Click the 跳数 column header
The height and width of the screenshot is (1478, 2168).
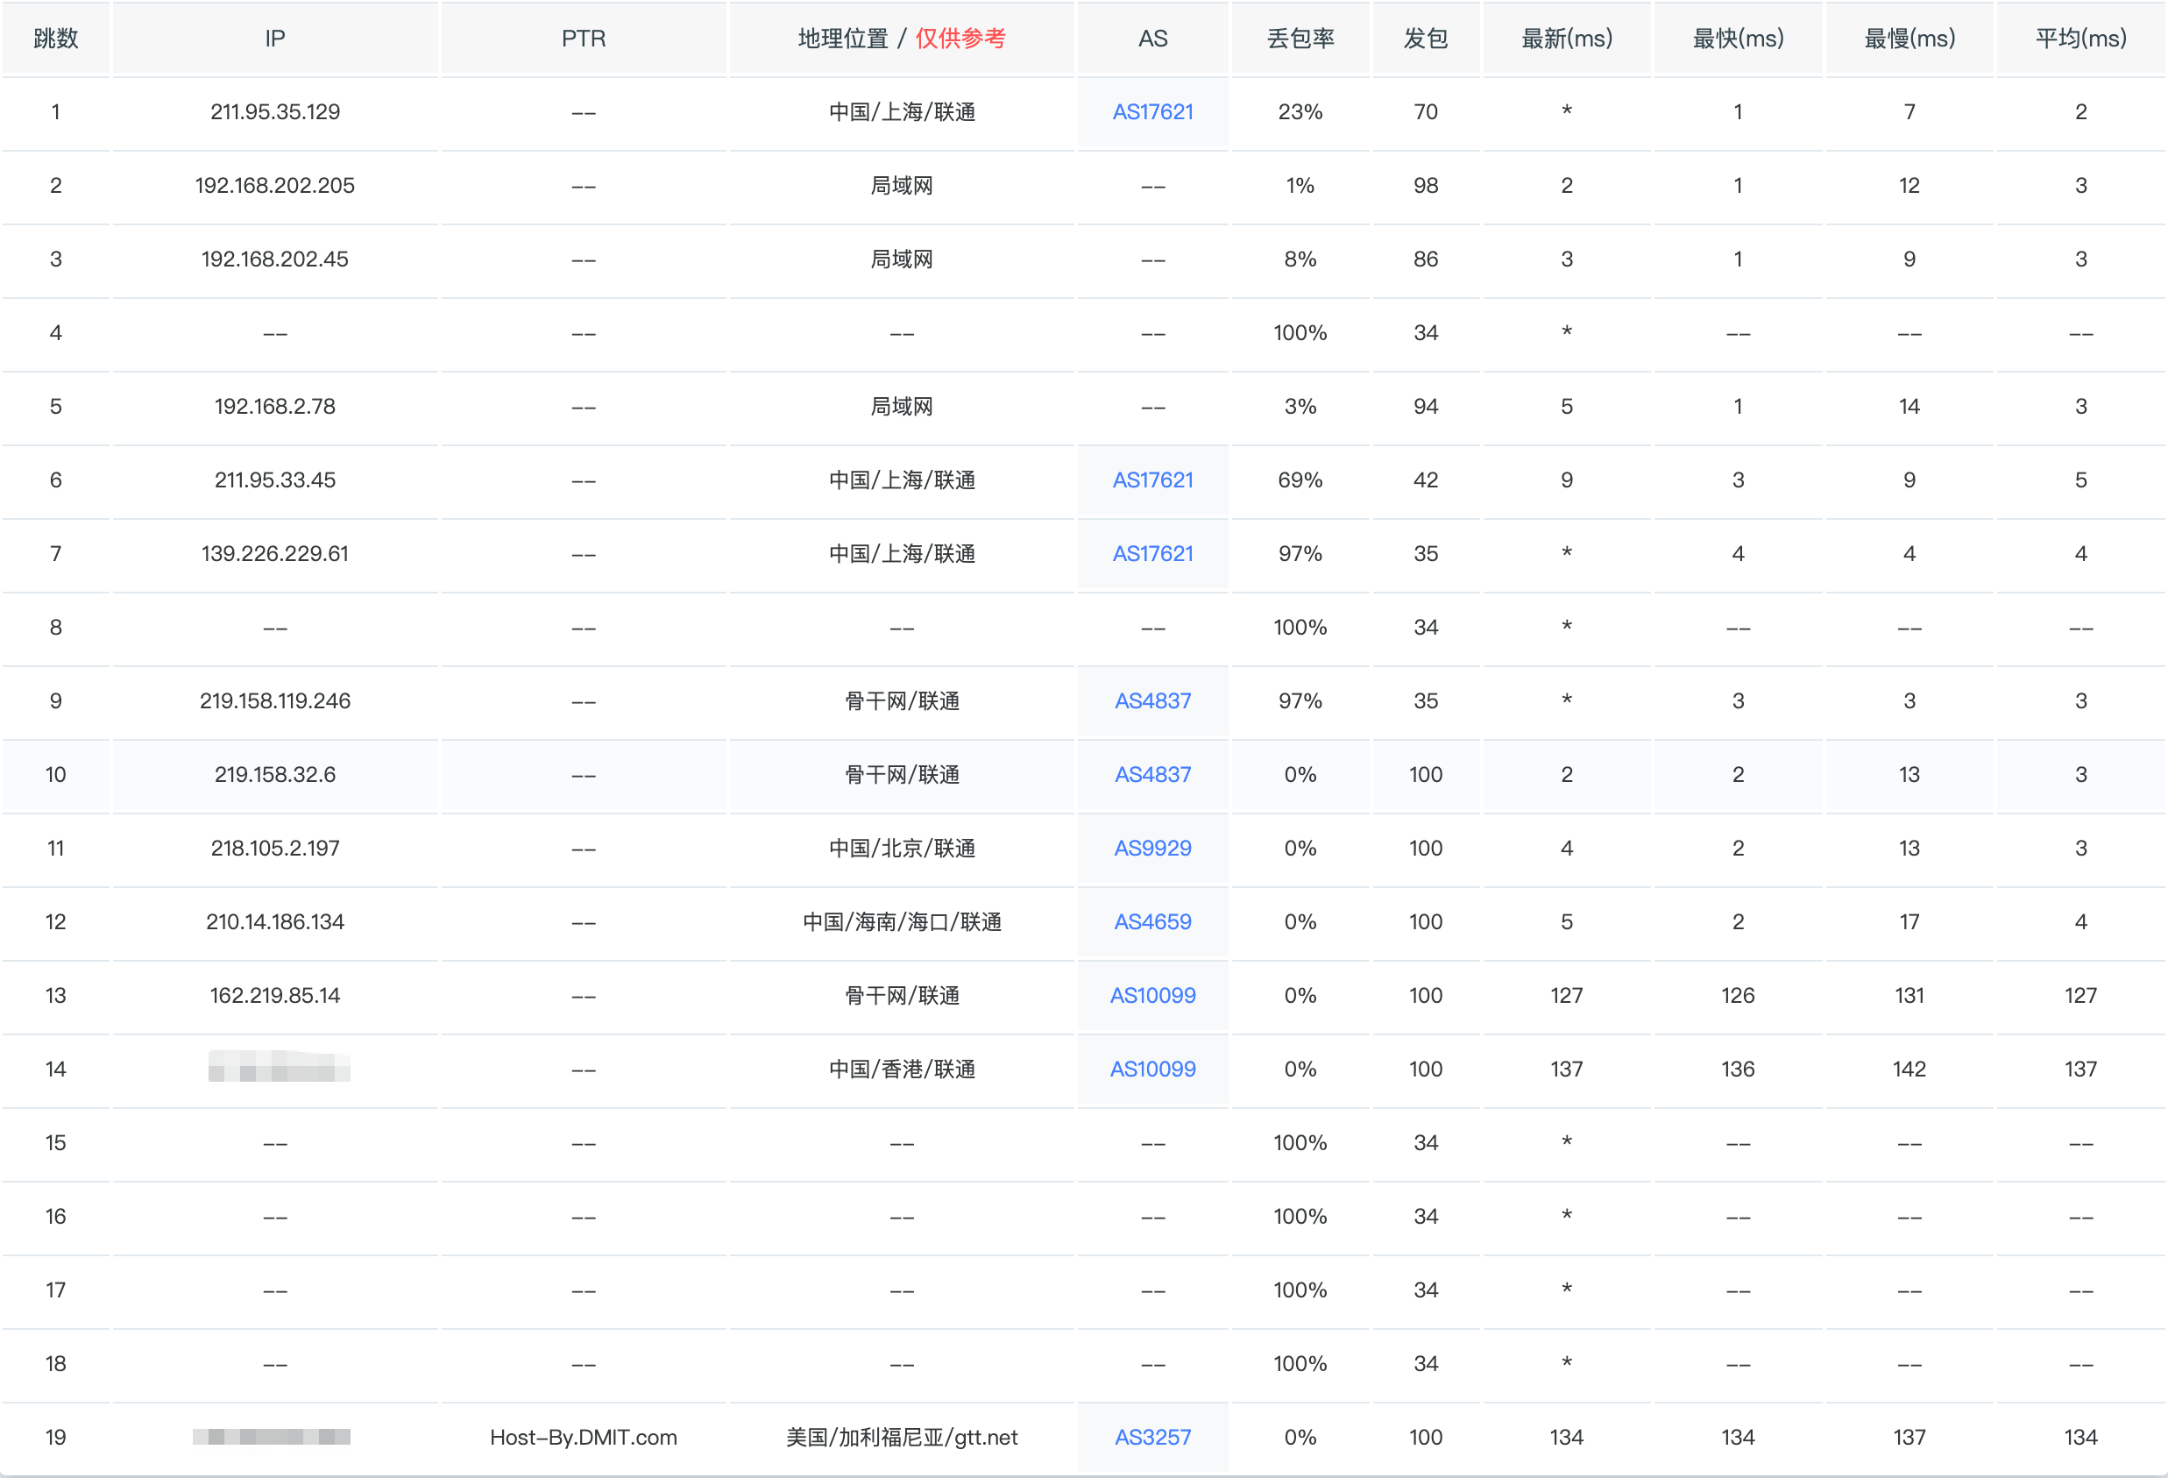point(56,39)
